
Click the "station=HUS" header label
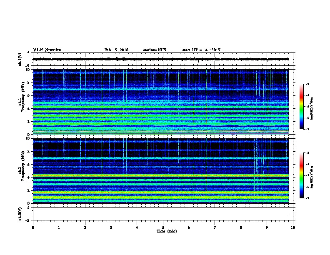click(x=155, y=50)
